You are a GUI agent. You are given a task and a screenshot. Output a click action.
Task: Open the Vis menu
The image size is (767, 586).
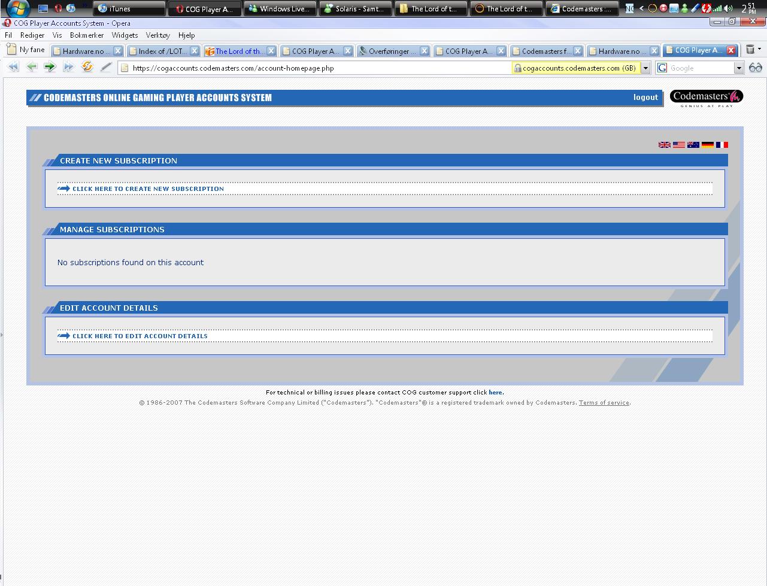pos(57,35)
